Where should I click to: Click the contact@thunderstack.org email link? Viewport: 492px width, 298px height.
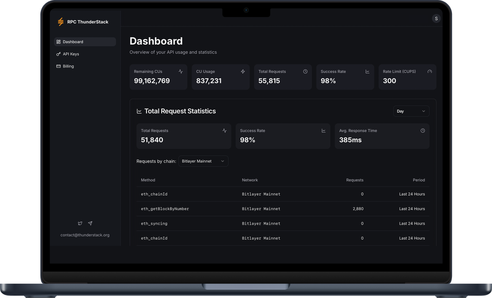tap(85, 235)
